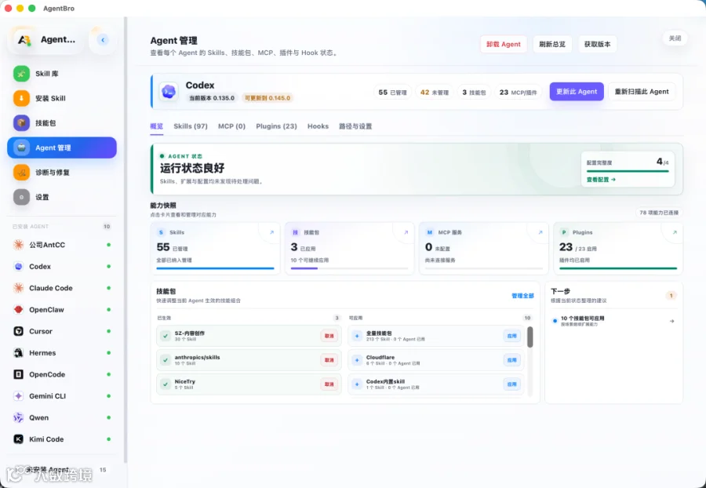
Task: Open the 路径与设置 tab
Action: click(355, 126)
